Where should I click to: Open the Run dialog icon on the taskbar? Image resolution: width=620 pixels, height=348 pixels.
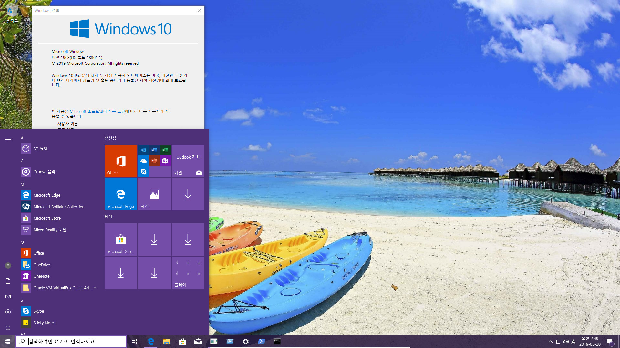pyautogui.click(x=230, y=342)
